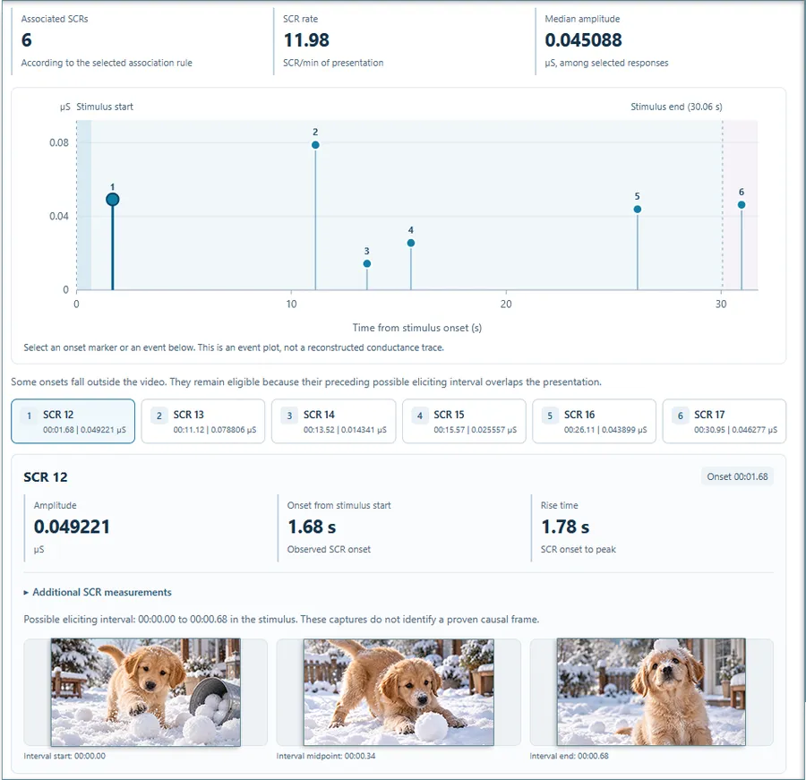
Task: Click the SCR rate value 11.98
Action: (x=306, y=40)
